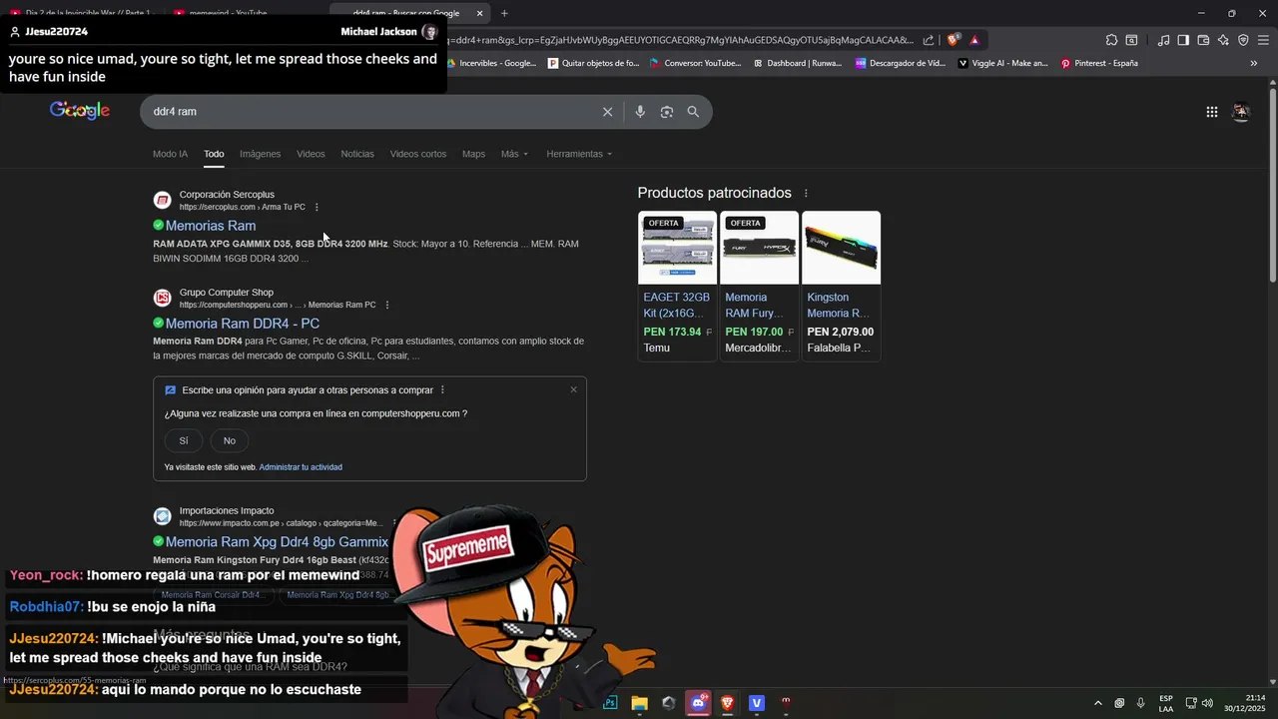Open Brave Rewards triangle icon
This screenshot has height=719, width=1278.
(x=974, y=40)
